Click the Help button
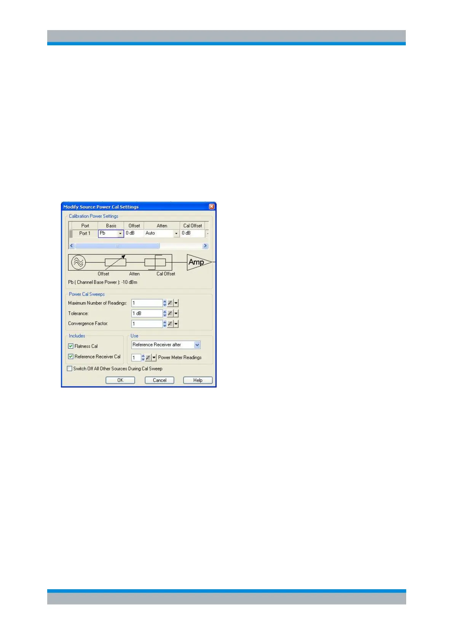The image size is (453, 641). coord(198,380)
